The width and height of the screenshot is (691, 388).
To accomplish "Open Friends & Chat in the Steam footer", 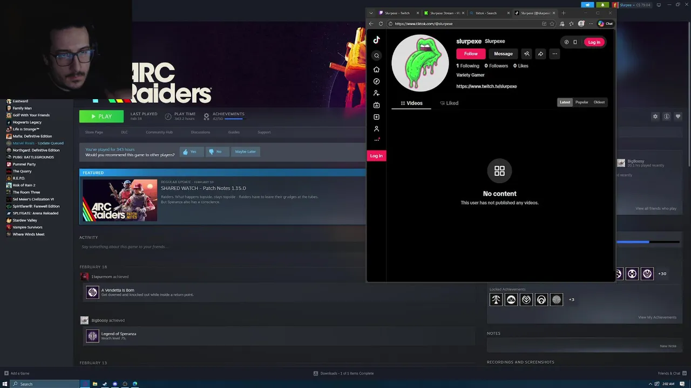I will coord(671,373).
